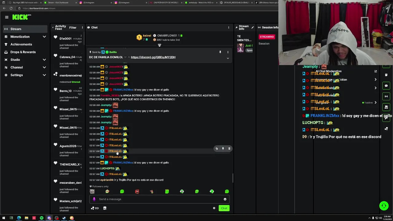Open the emoji picker in message box
Viewport: 393px width, 221px height.
225,199
